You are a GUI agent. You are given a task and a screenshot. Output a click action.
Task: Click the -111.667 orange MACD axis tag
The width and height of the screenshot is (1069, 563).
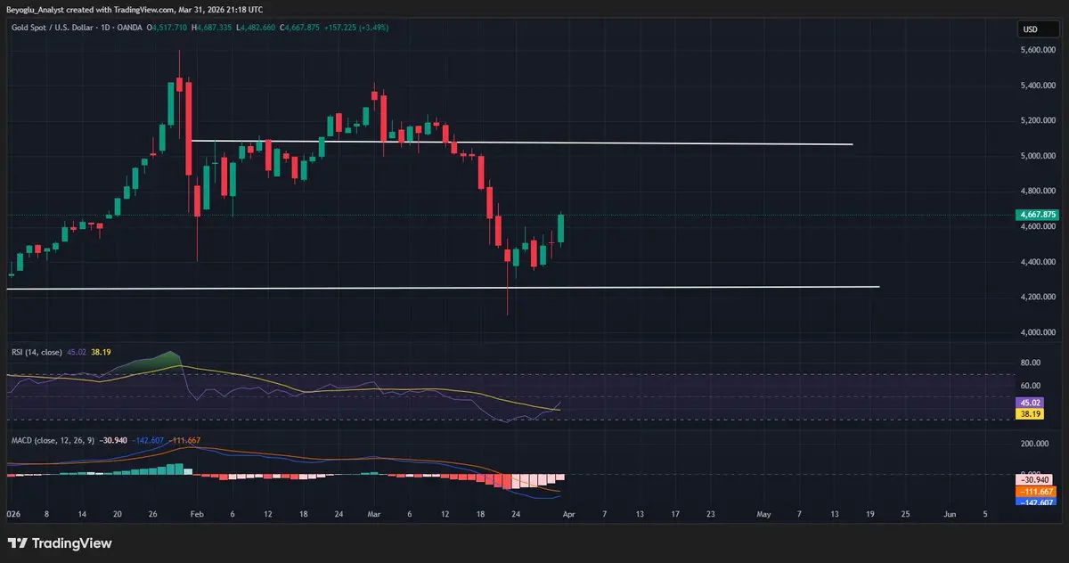click(1036, 492)
